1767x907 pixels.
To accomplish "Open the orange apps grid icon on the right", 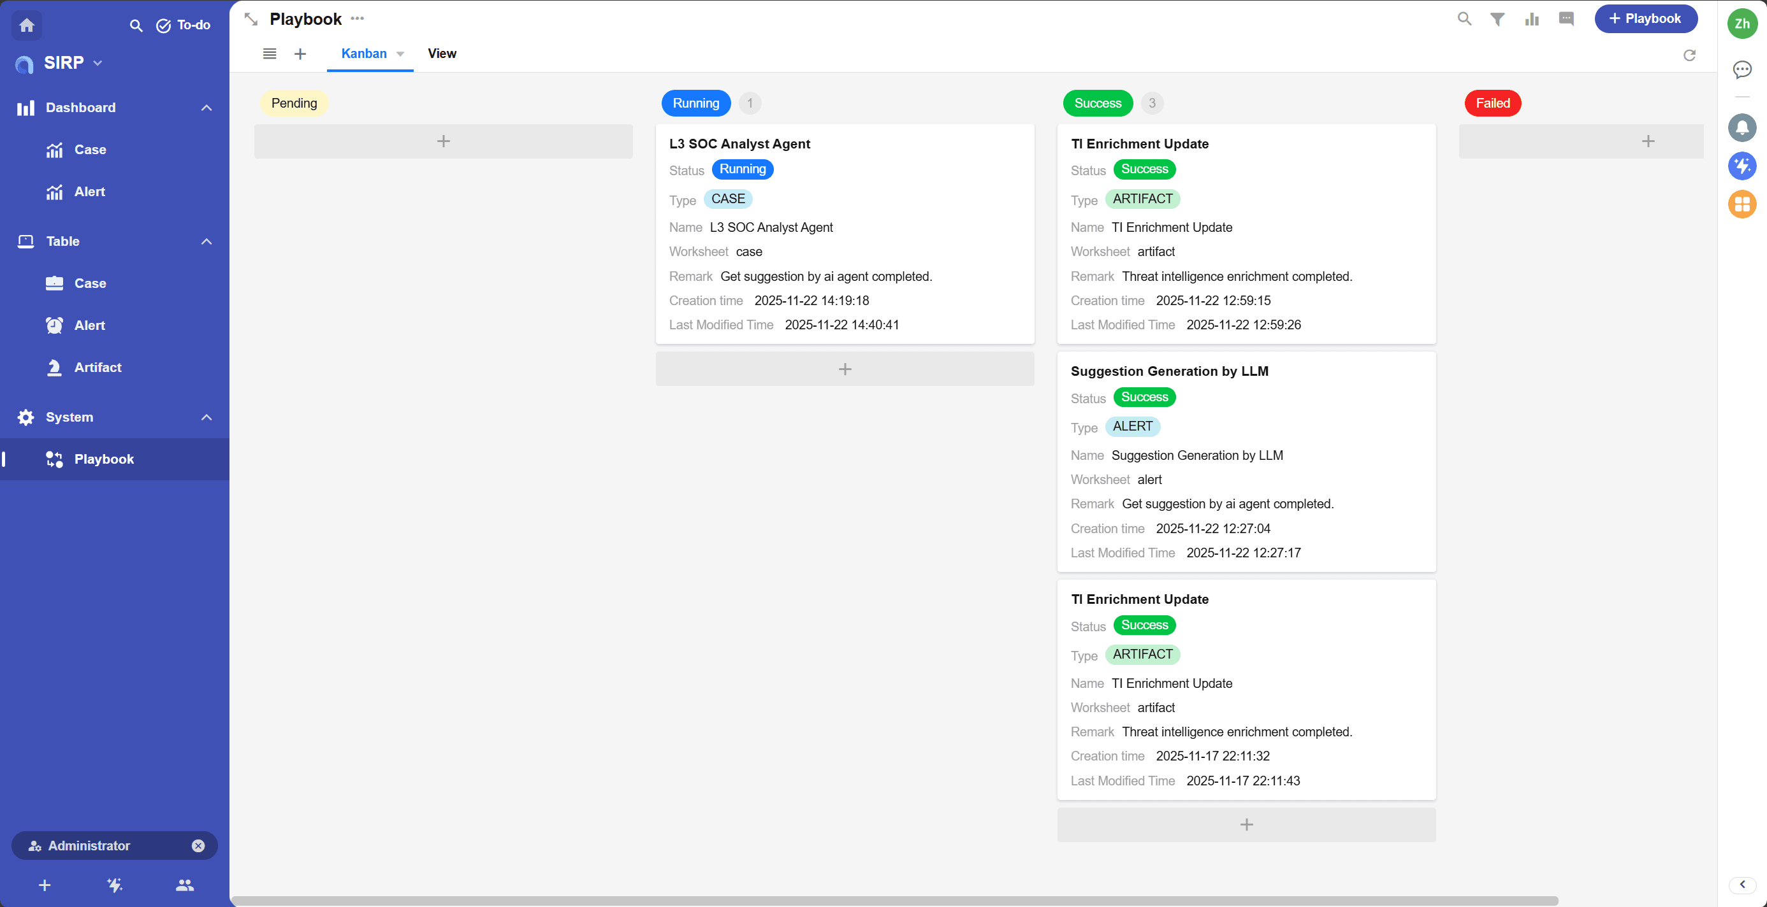I will [x=1742, y=204].
